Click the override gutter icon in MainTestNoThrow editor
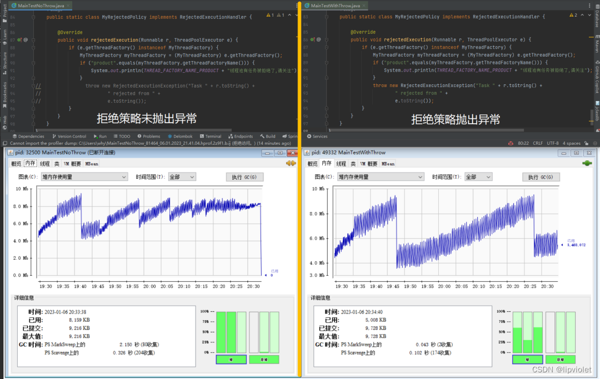The height and width of the screenshot is (379, 600). coord(19,40)
